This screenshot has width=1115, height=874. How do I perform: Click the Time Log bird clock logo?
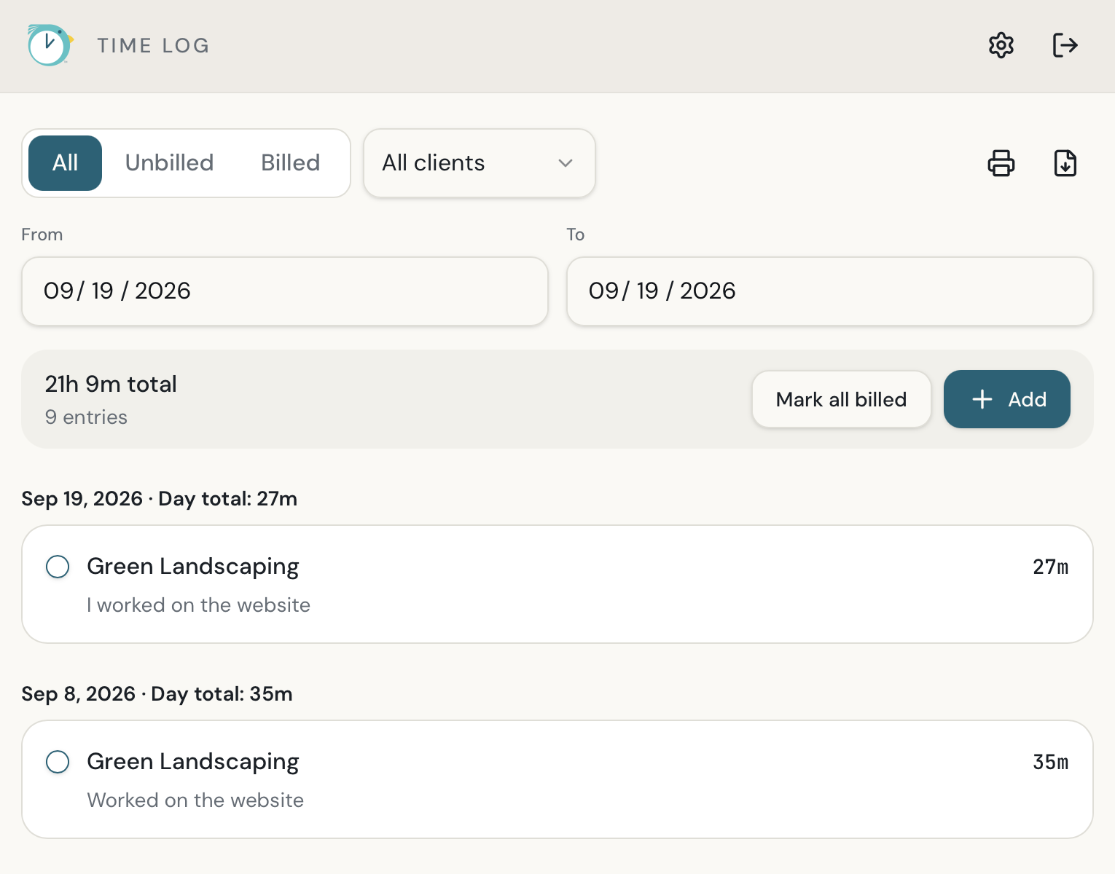pos(50,45)
